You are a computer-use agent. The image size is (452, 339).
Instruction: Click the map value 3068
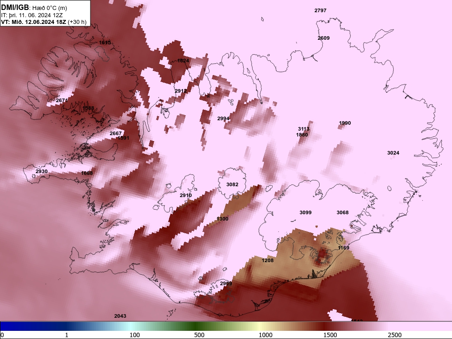[x=343, y=212]
